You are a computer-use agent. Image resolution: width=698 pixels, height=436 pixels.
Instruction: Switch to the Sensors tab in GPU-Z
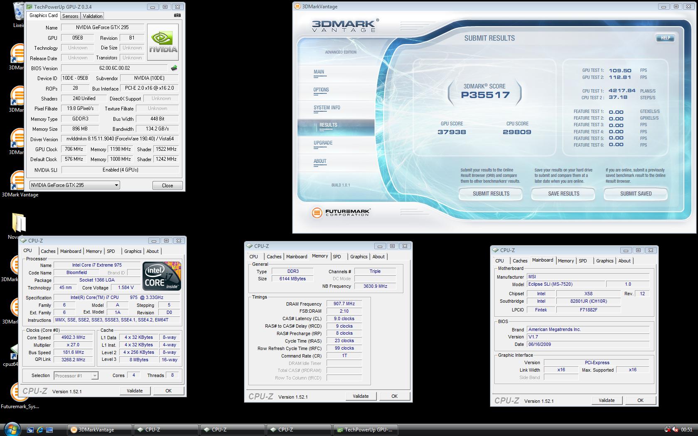tap(70, 16)
